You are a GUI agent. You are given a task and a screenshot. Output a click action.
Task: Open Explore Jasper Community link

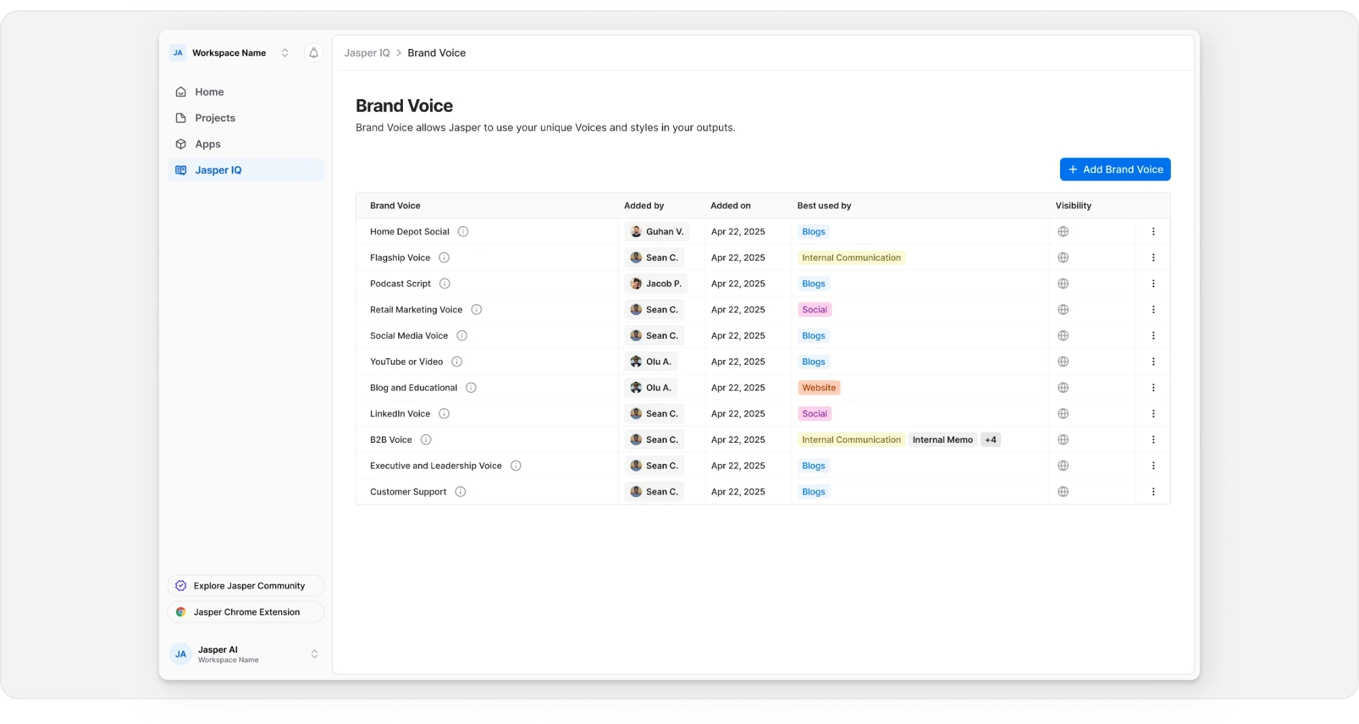246,586
